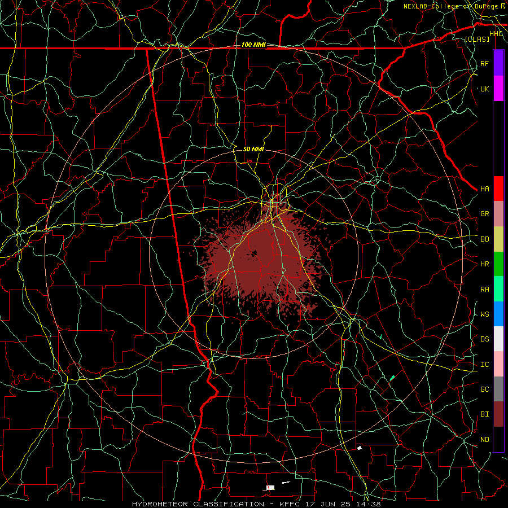Image resolution: width=508 pixels, height=508 pixels.
Task: Pick the HR green legend swatch
Action: coord(498,264)
